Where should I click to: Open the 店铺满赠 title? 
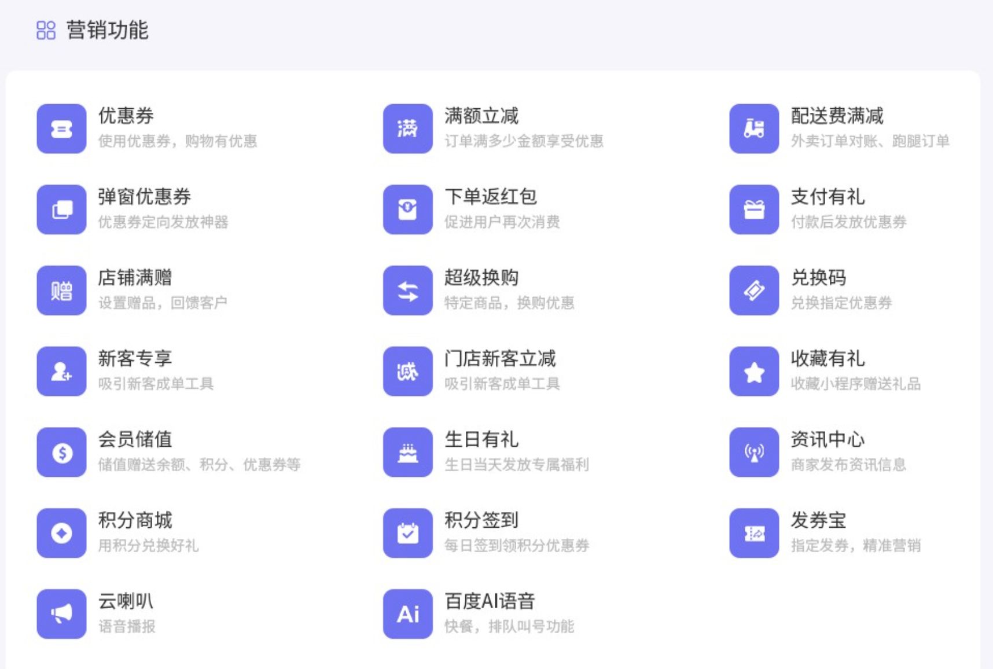click(135, 278)
